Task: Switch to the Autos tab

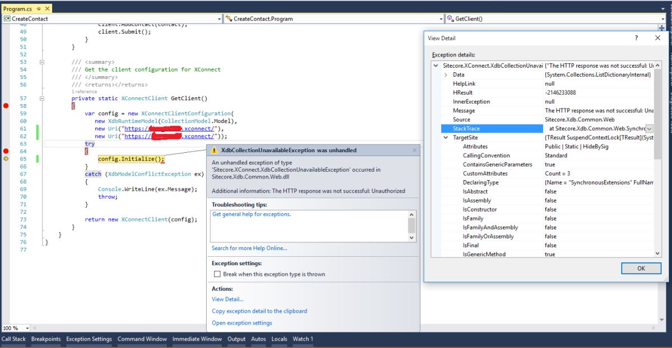Action: click(259, 339)
